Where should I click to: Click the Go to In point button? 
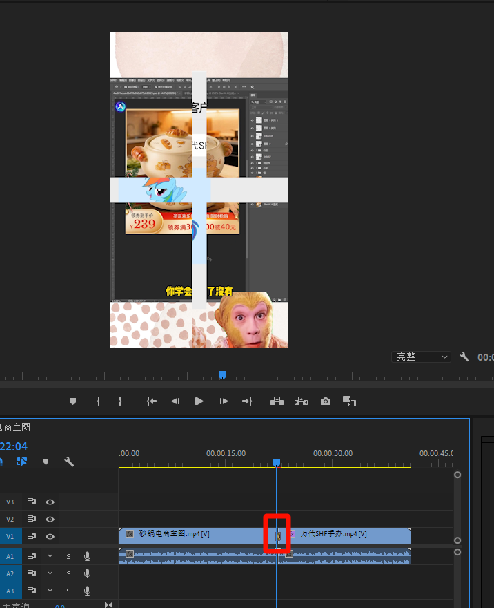(x=151, y=401)
